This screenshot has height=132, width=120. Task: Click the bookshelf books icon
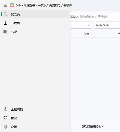coord(5,32)
